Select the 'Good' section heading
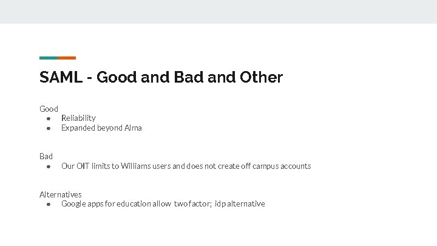The image size is (437, 246). coord(49,109)
